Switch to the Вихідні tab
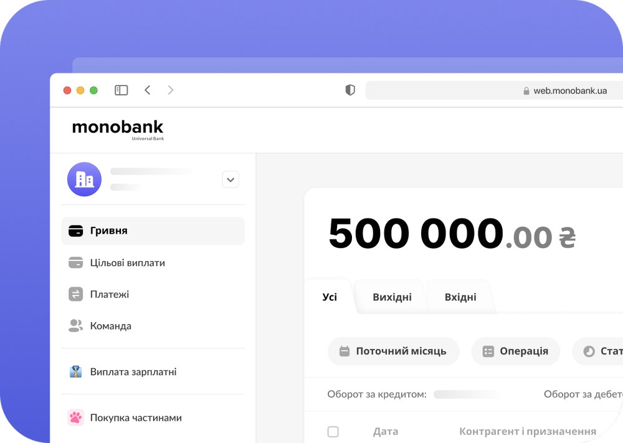The height and width of the screenshot is (443, 623). coord(392,297)
